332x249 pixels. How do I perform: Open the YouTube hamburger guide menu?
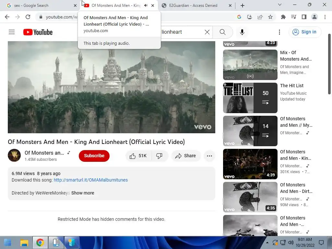pos(12,32)
